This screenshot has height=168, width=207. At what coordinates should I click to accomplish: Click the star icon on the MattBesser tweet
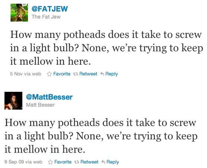tap(50, 162)
